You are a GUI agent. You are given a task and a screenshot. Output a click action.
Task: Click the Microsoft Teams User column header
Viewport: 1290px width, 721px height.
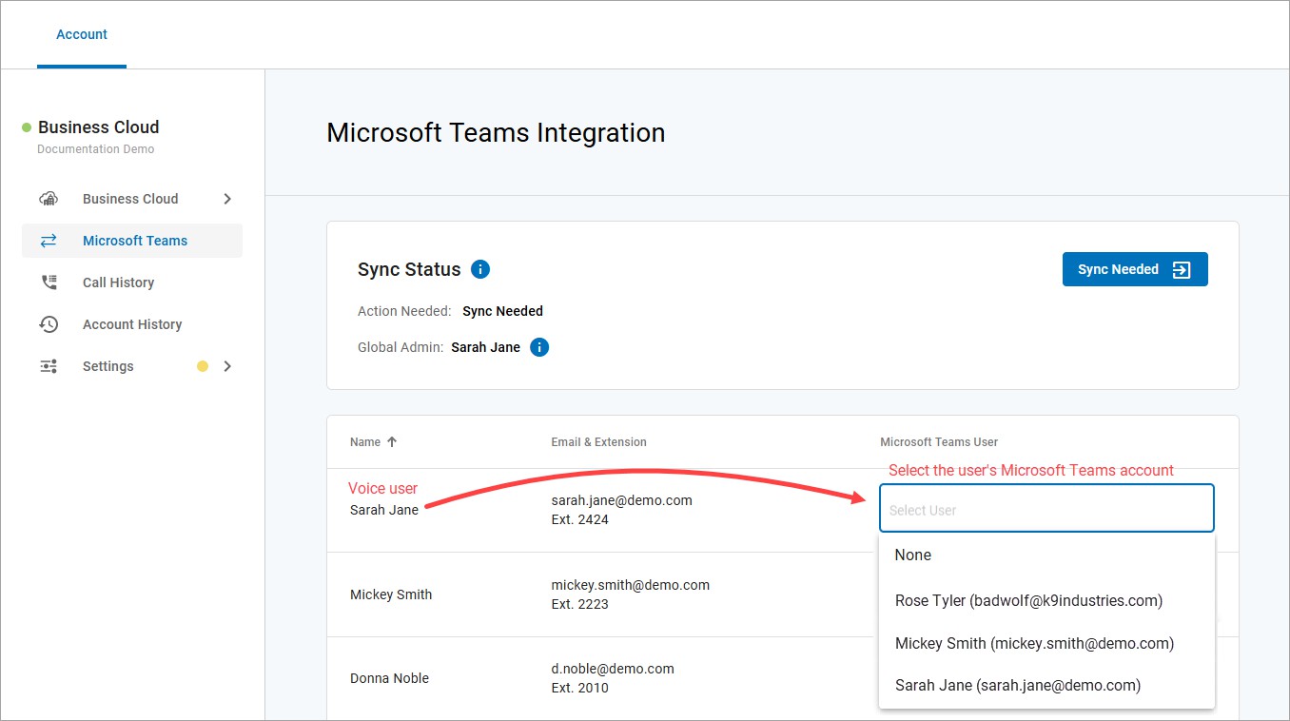[939, 442]
